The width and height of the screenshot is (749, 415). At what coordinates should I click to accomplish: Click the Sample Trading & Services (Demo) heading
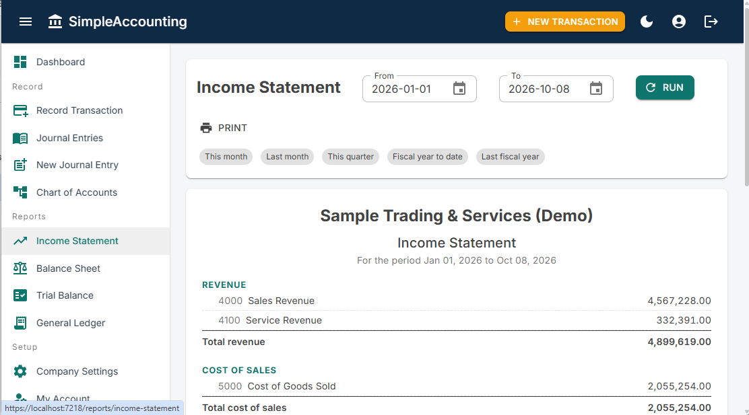click(x=456, y=216)
